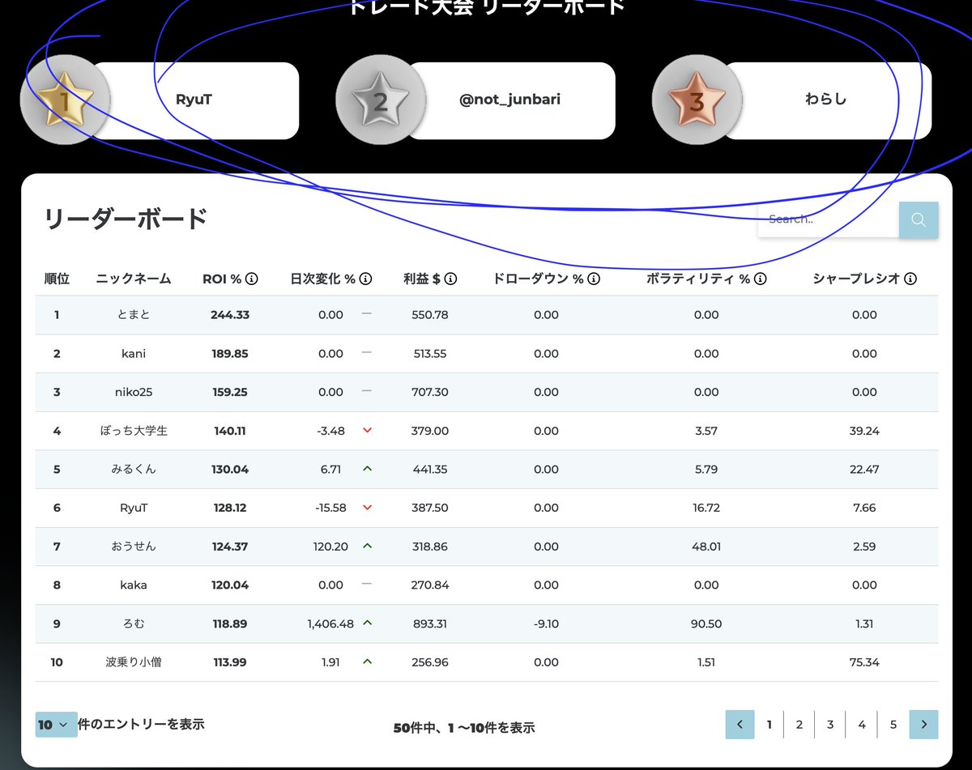Image resolution: width=972 pixels, height=770 pixels.
Task: Click nickname とまと in the table
Action: [134, 315]
